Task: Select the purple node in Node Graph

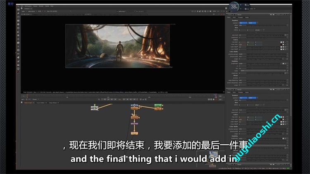Action: tap(134, 124)
